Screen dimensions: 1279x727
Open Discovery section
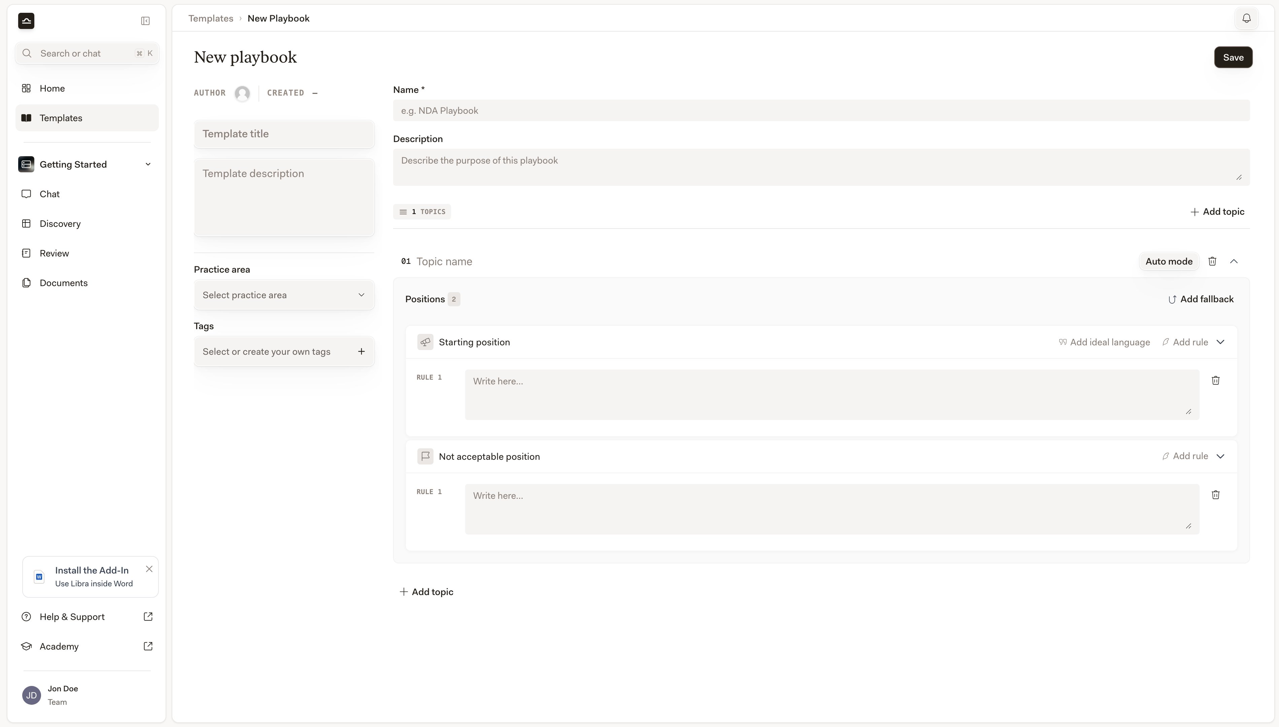point(87,224)
